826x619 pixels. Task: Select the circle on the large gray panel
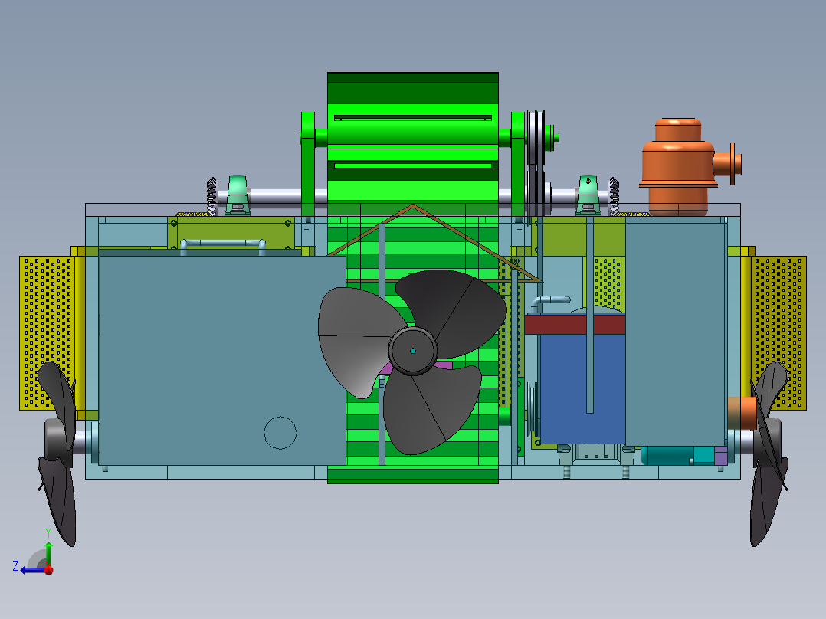tap(280, 433)
